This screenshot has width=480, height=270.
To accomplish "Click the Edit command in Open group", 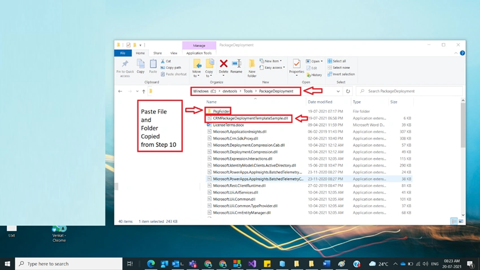I will point(312,68).
